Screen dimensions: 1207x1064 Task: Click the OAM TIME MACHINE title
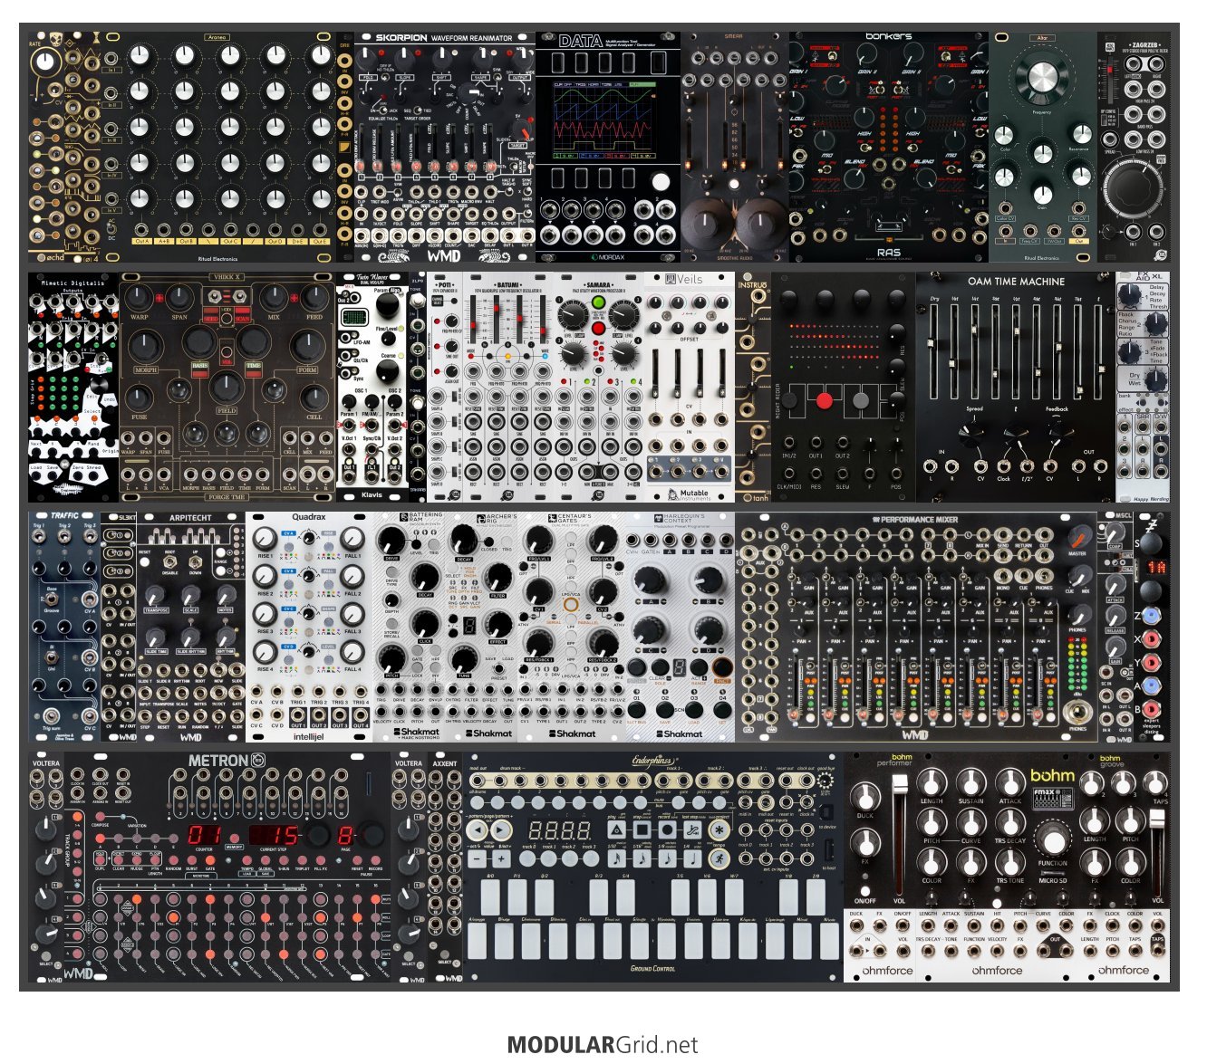(x=1015, y=282)
